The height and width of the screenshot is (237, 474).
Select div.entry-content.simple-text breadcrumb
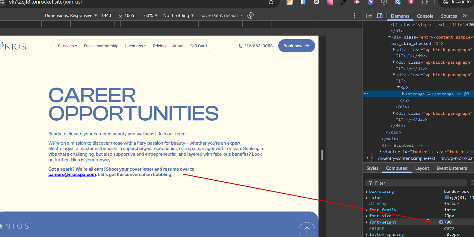click(x=407, y=158)
